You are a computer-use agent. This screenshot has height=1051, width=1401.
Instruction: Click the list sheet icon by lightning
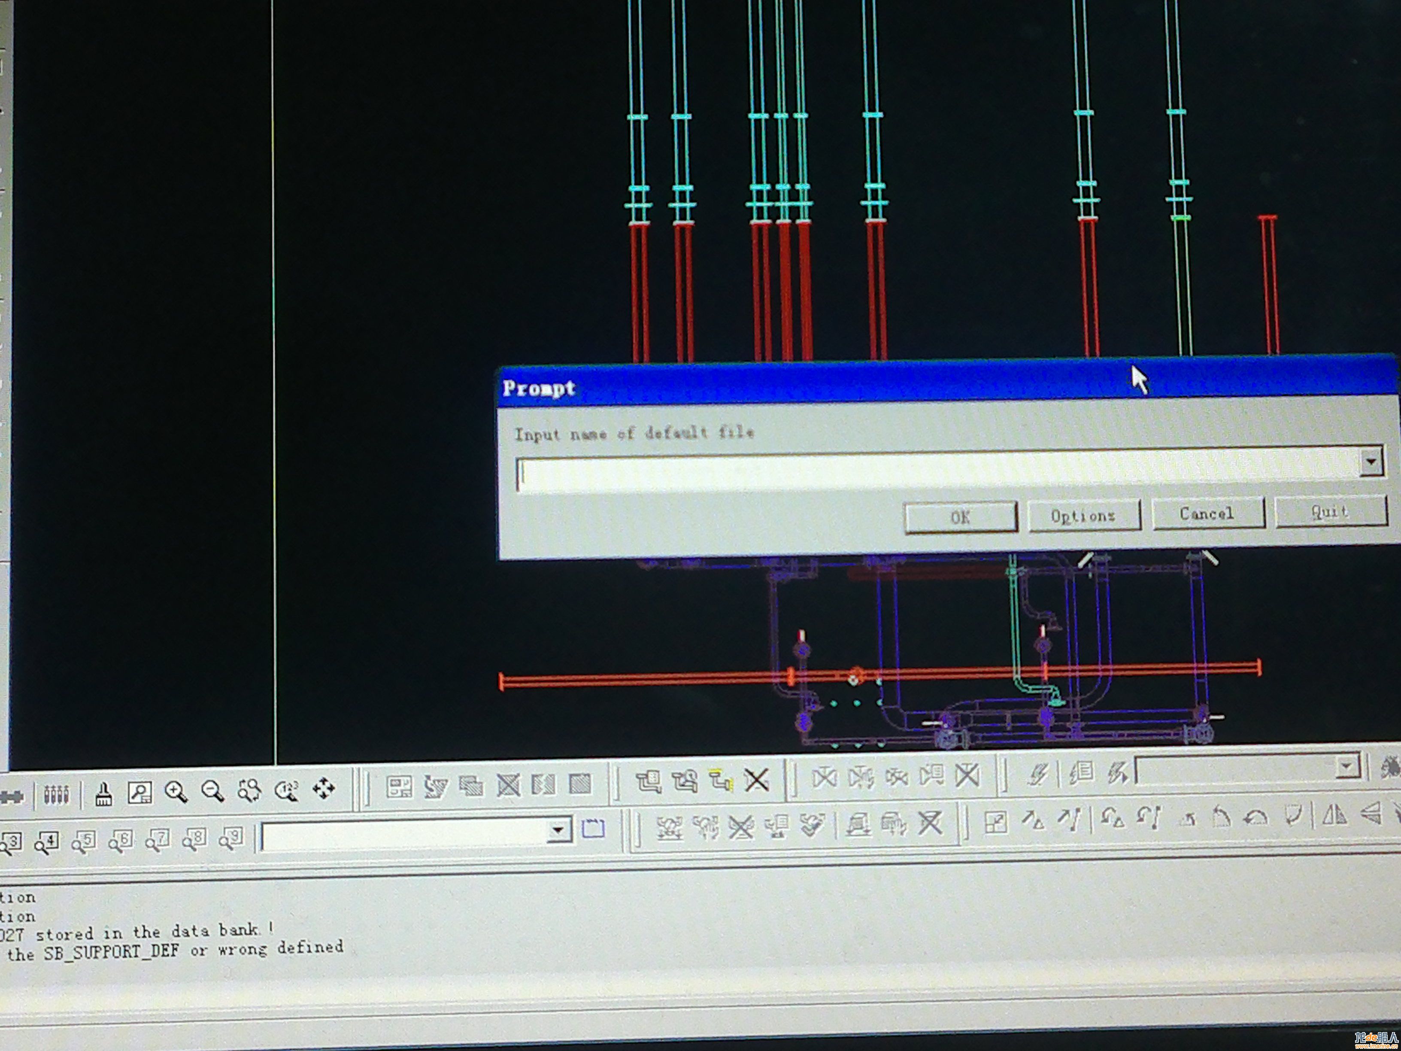pyautogui.click(x=1081, y=773)
